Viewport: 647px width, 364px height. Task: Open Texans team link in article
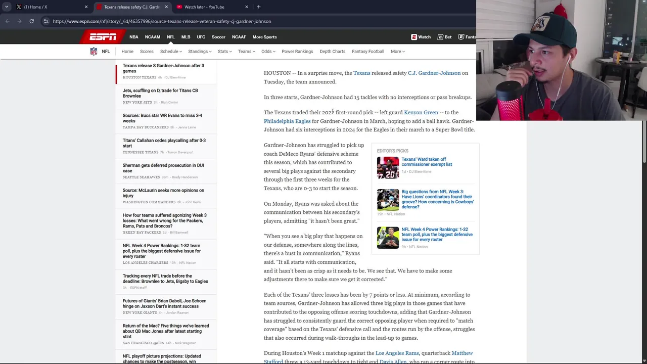[361, 73]
